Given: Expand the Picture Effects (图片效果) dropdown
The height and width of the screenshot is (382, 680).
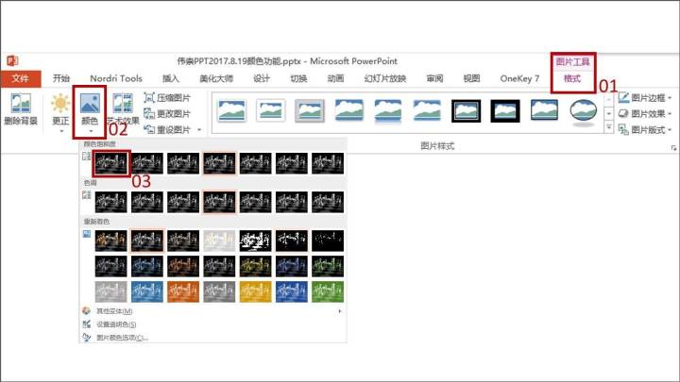Looking at the screenshot, I should click(x=670, y=114).
